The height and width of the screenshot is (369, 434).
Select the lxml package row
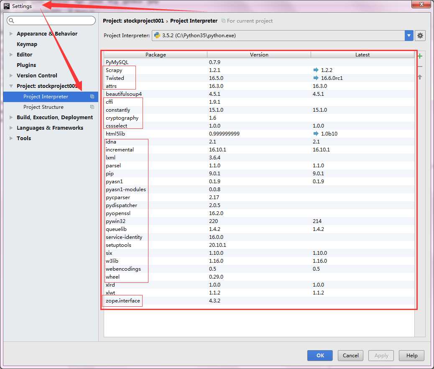(259, 157)
